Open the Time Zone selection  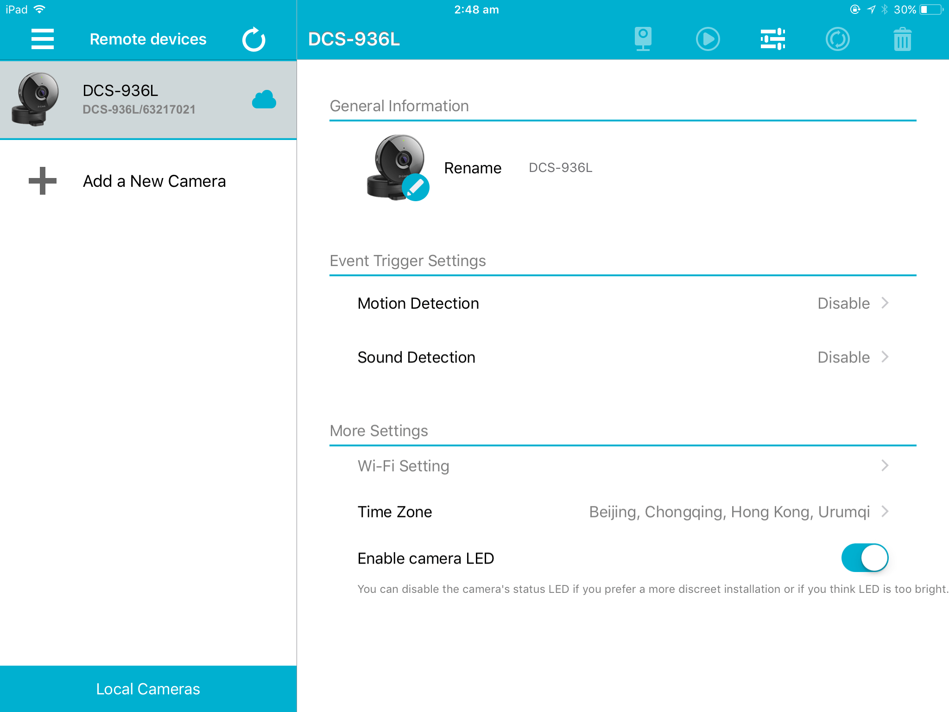[x=729, y=512]
